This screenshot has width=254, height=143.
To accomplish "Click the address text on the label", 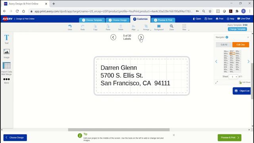I will point(135,75).
